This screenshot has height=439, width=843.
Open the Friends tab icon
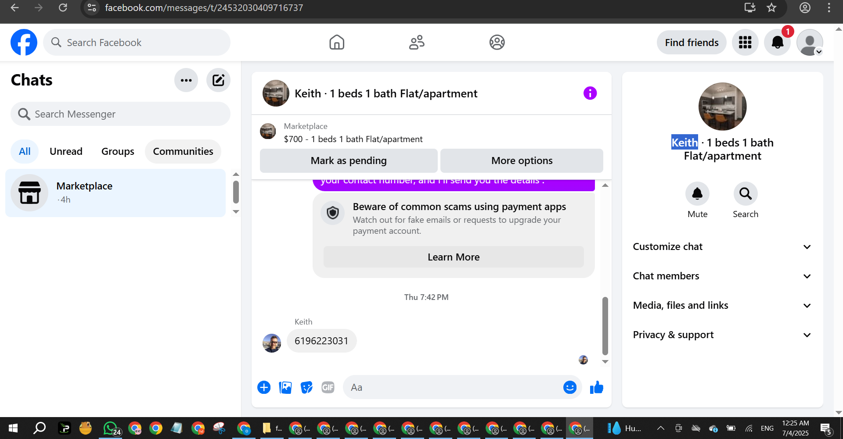point(417,43)
